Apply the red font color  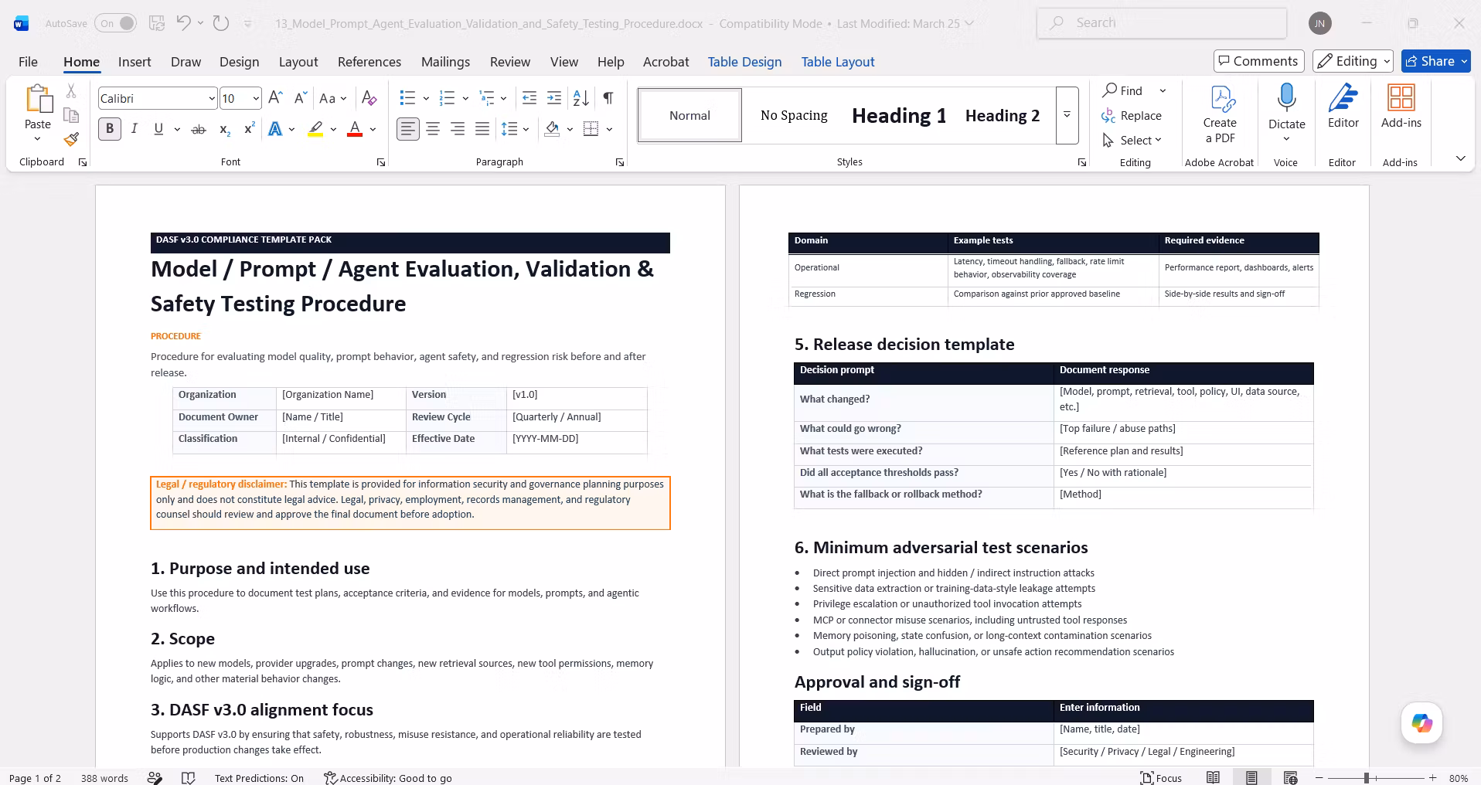click(x=355, y=129)
